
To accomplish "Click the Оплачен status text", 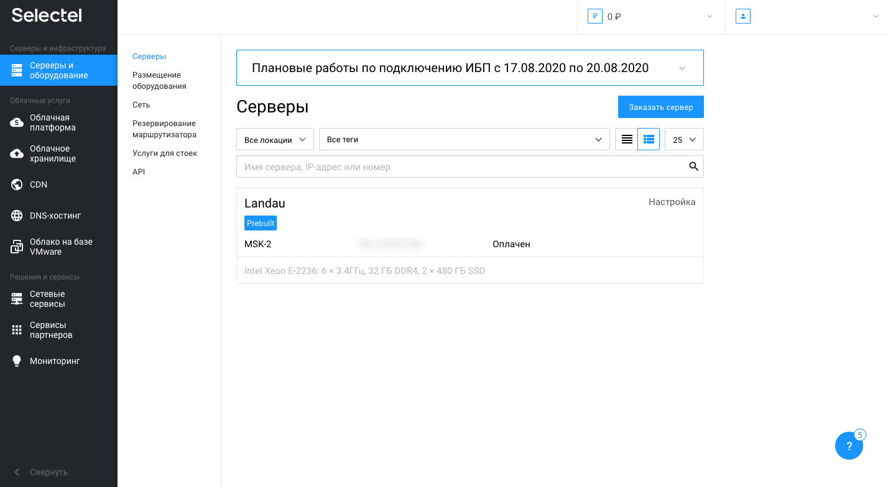I will coord(511,244).
